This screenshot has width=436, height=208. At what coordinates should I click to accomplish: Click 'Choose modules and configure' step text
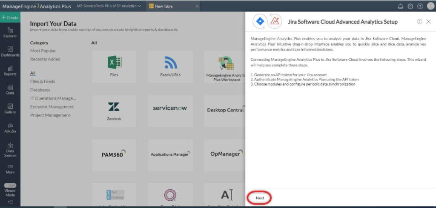(x=303, y=84)
